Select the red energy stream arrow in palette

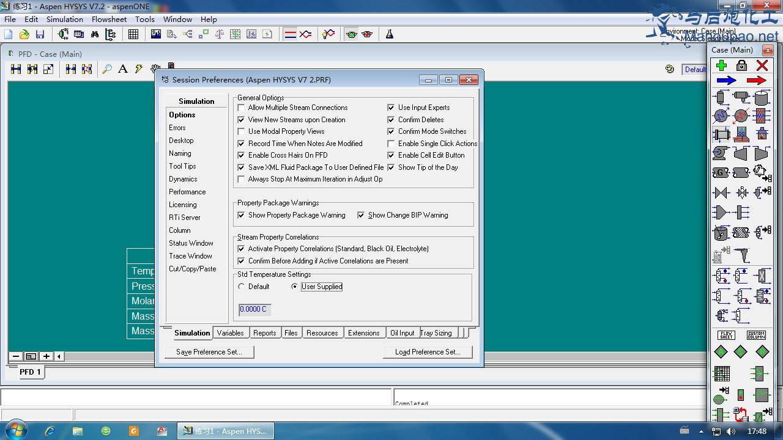756,80
